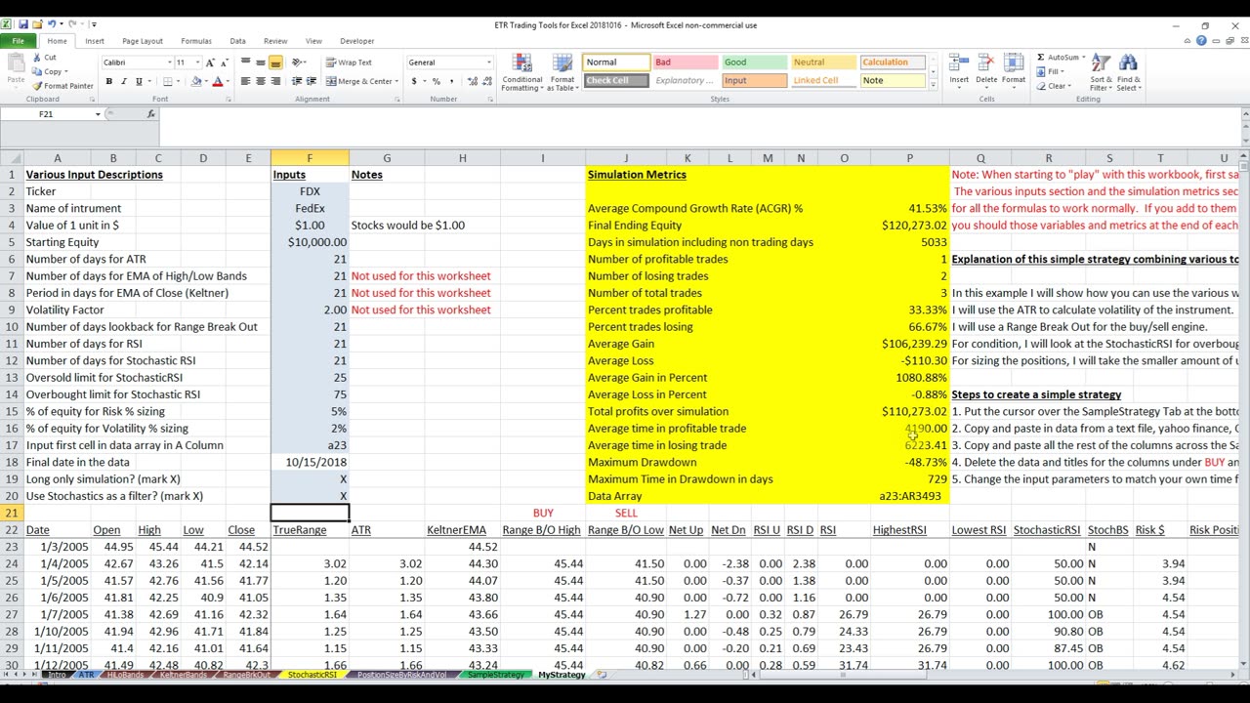Image resolution: width=1250 pixels, height=703 pixels.
Task: Open the File tab
Action: [x=18, y=41]
